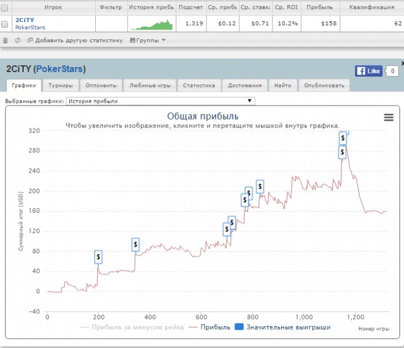The width and height of the screenshot is (404, 348).
Task: Switch to the 'Графики' tab
Action: click(24, 85)
